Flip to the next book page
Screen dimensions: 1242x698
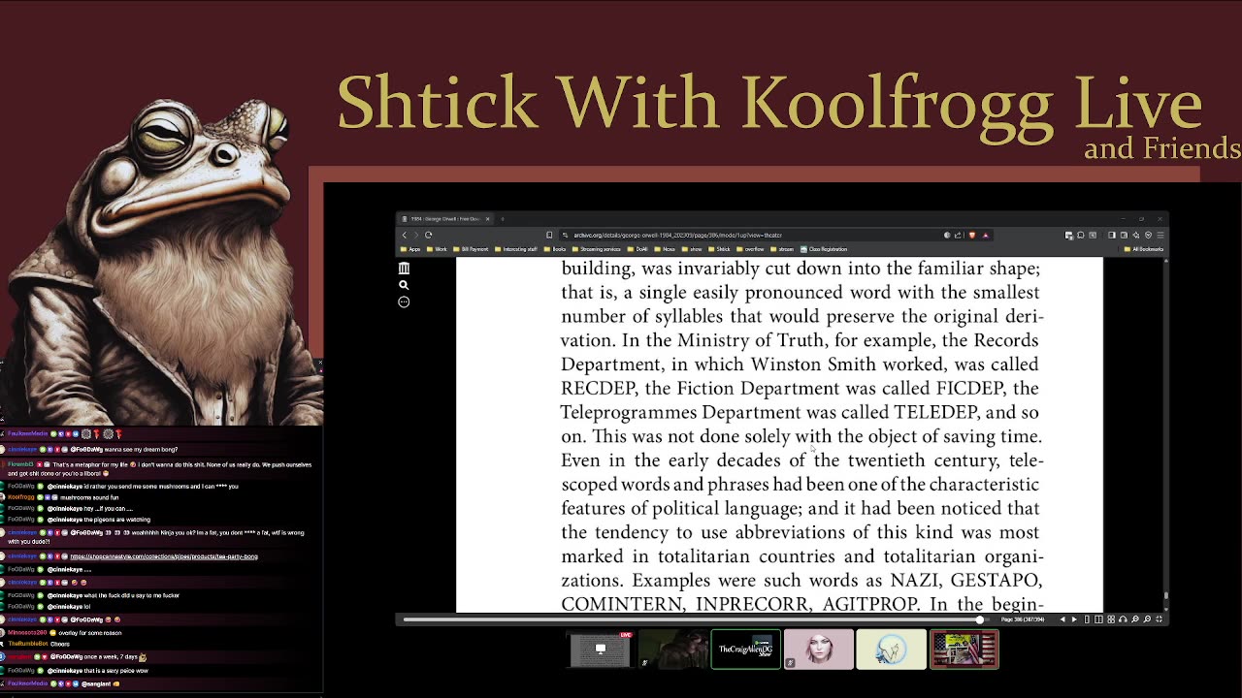click(x=1074, y=619)
